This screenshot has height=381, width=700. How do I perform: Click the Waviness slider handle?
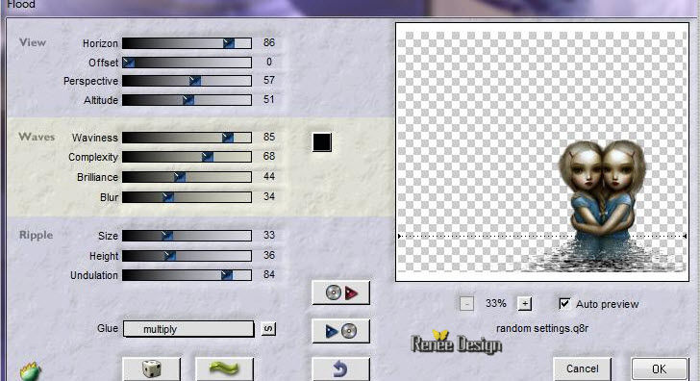coord(228,138)
